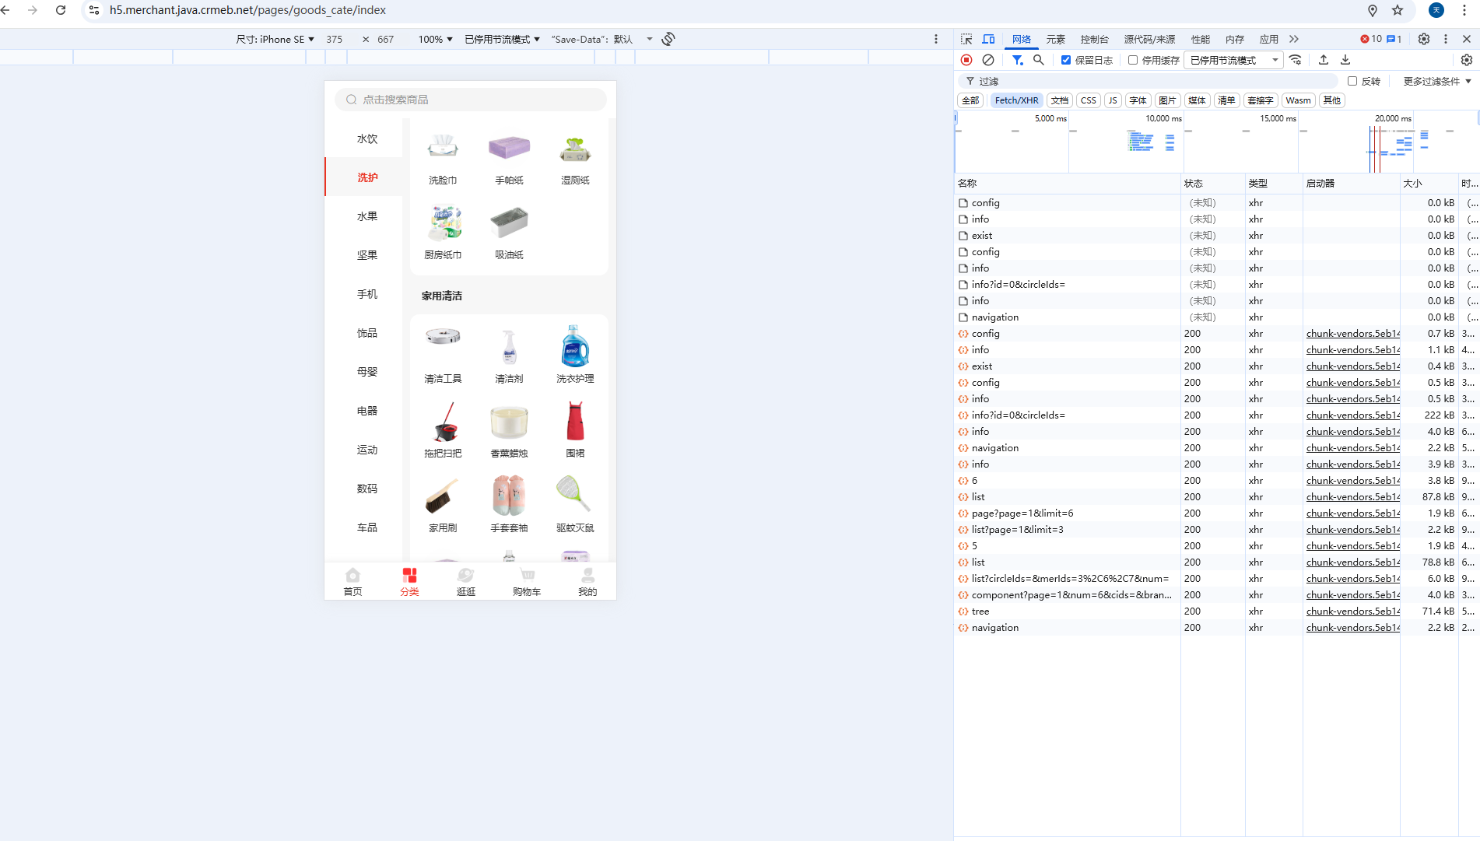Enable the disable cache checkbox
This screenshot has height=841, width=1480.
pos(1133,60)
